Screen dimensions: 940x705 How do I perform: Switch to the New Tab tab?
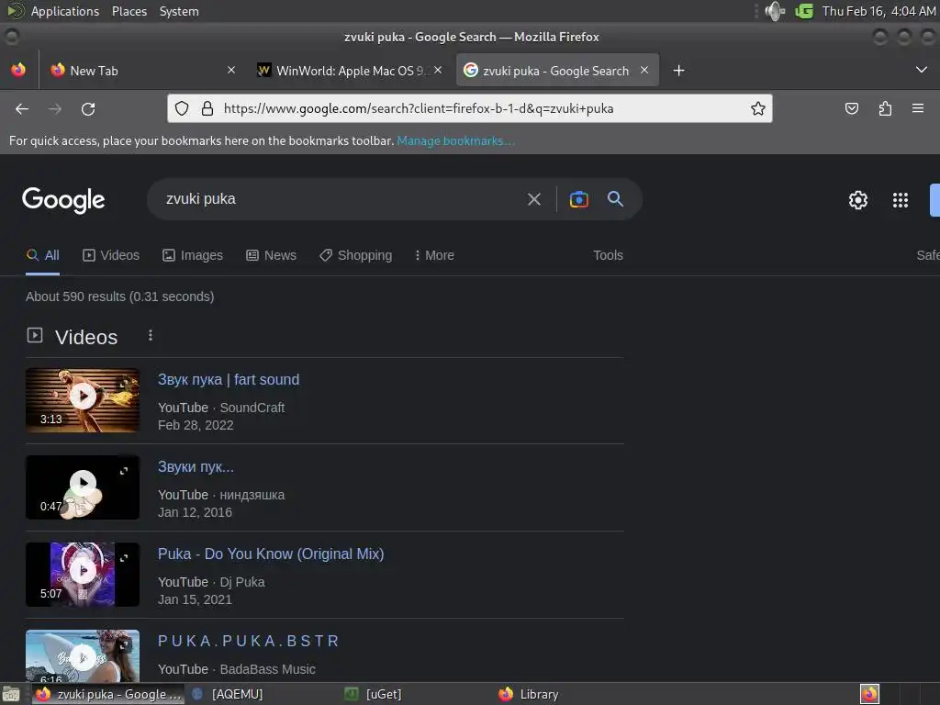point(142,70)
